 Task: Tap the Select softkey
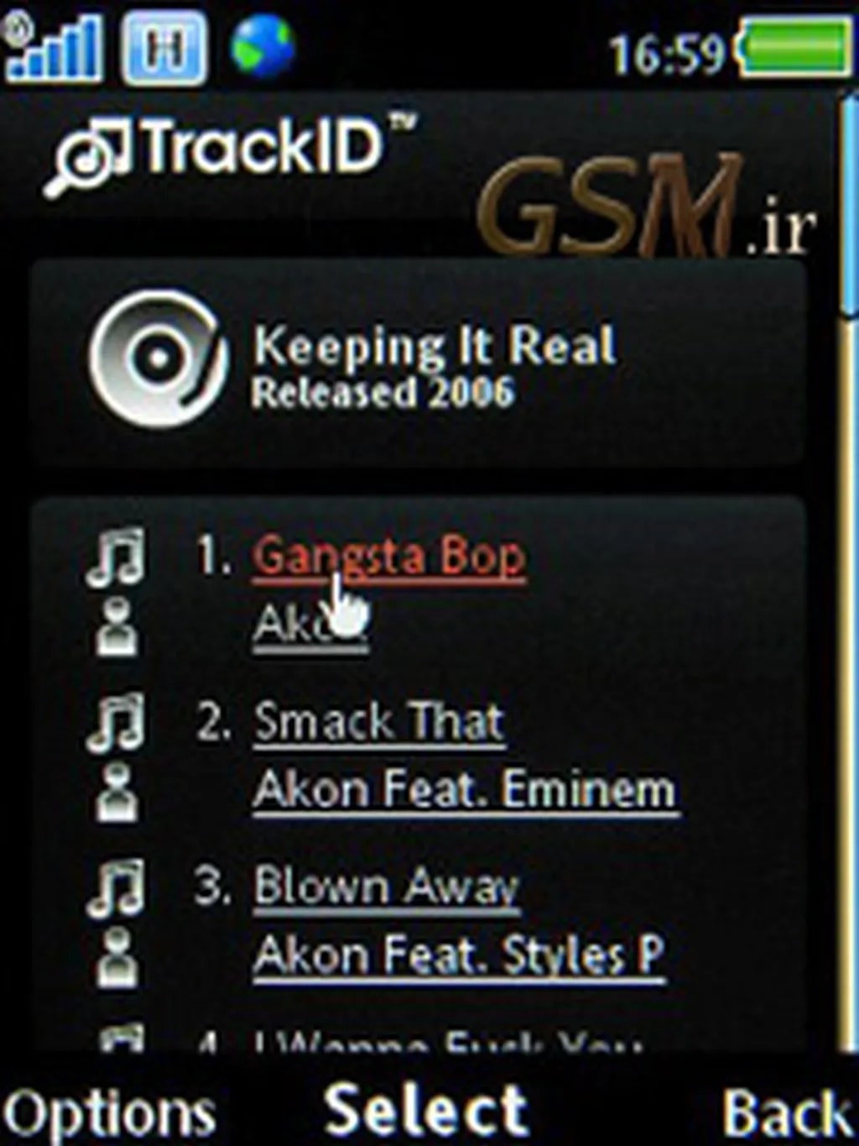click(426, 1110)
